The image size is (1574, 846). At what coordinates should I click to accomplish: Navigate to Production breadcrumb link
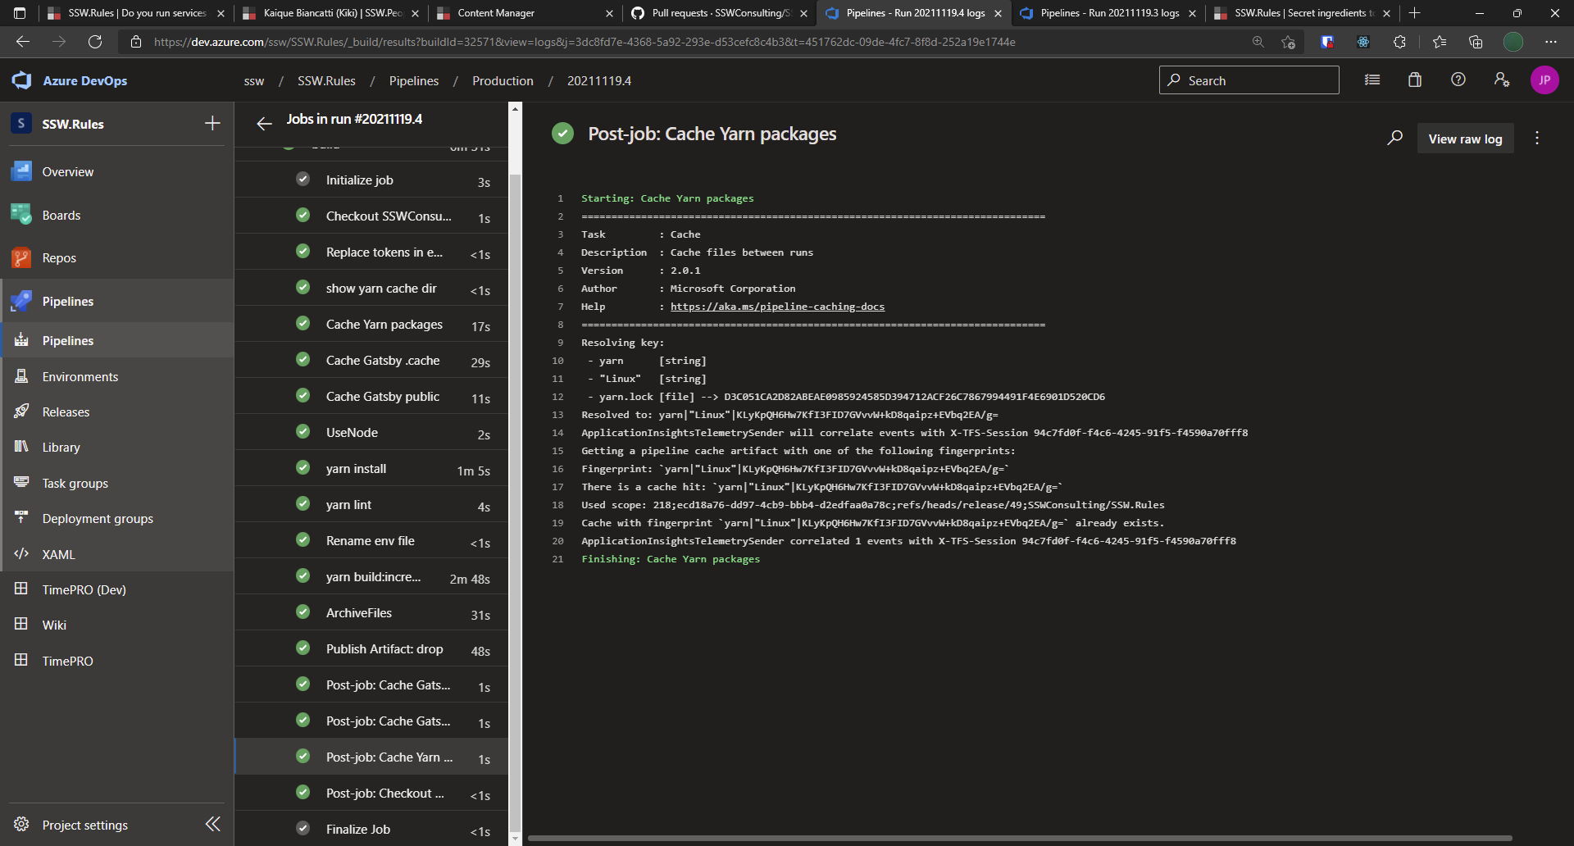[503, 80]
